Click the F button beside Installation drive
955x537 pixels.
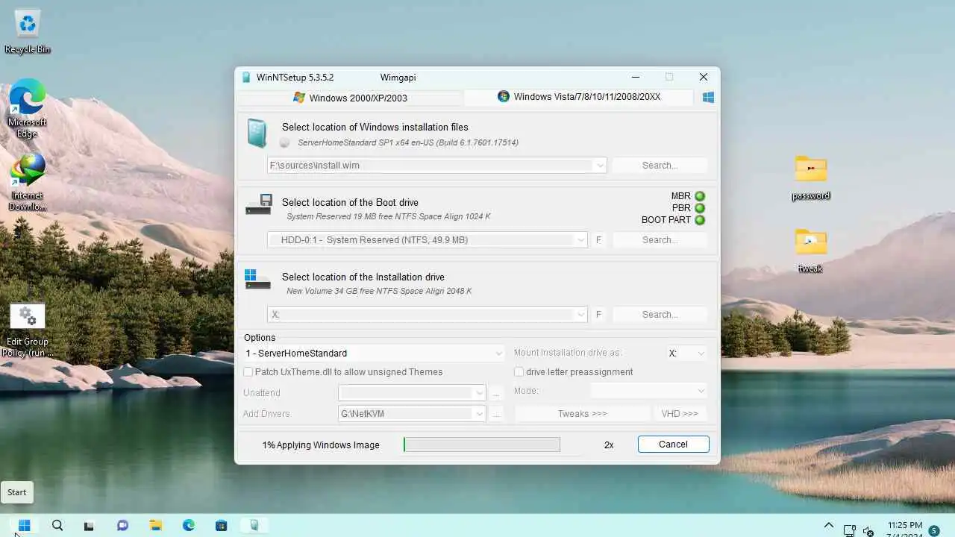[x=598, y=315]
